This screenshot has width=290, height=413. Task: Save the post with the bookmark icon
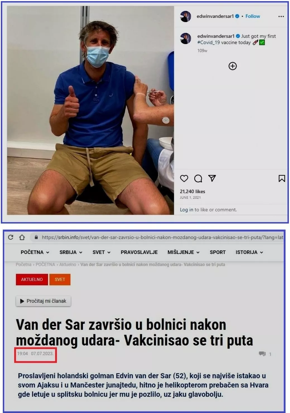[282, 178]
